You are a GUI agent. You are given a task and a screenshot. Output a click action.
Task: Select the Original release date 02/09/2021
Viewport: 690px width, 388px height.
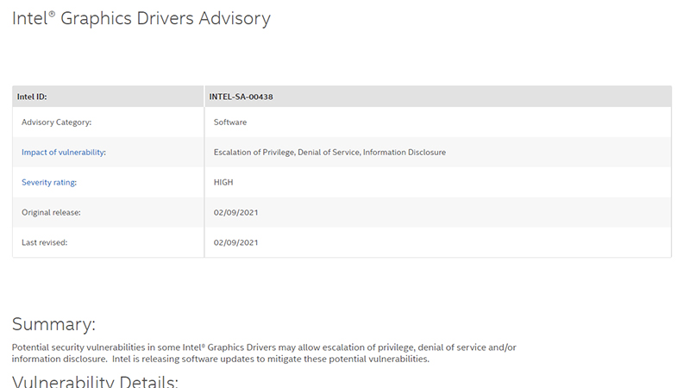tap(235, 212)
